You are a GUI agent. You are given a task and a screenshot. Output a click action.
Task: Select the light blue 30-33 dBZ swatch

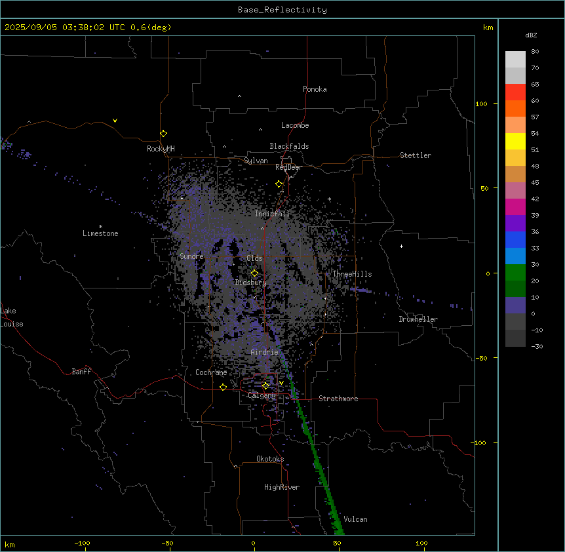(515, 256)
